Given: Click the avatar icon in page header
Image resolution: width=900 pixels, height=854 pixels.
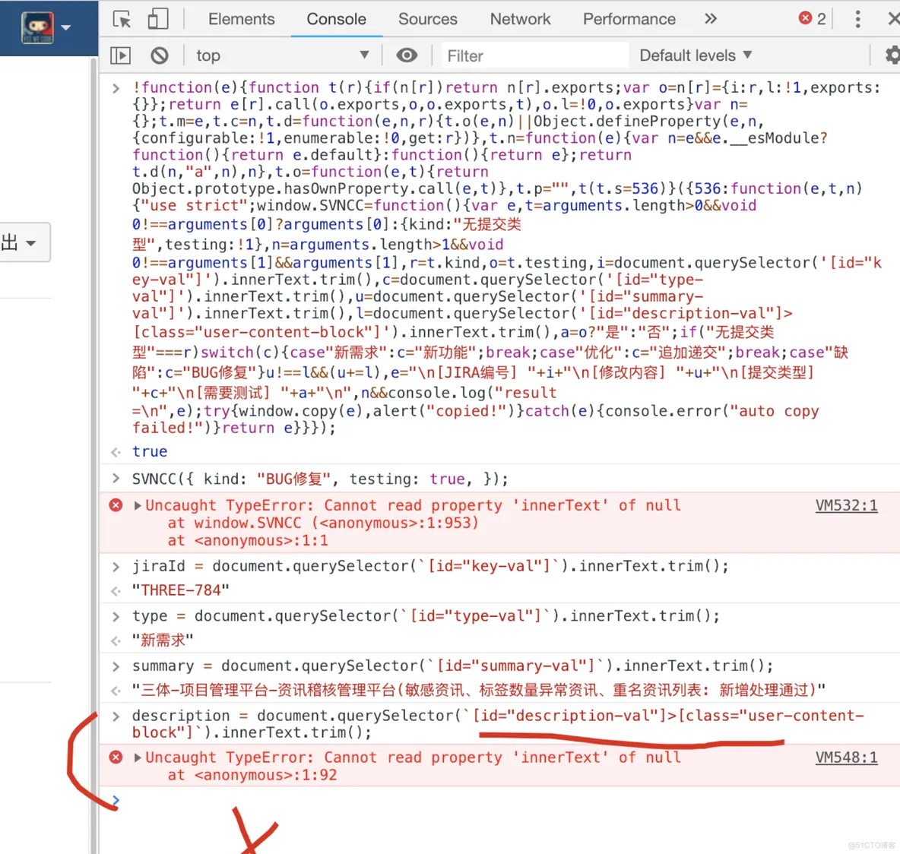Looking at the screenshot, I should [x=37, y=27].
